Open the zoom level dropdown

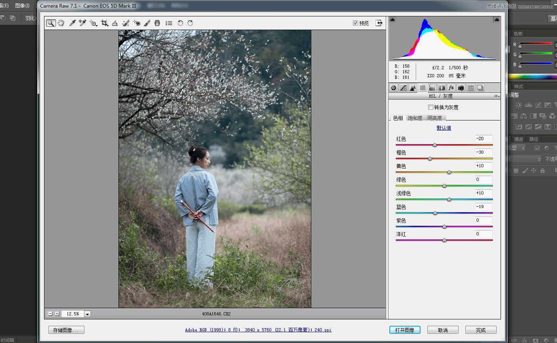click(87, 314)
